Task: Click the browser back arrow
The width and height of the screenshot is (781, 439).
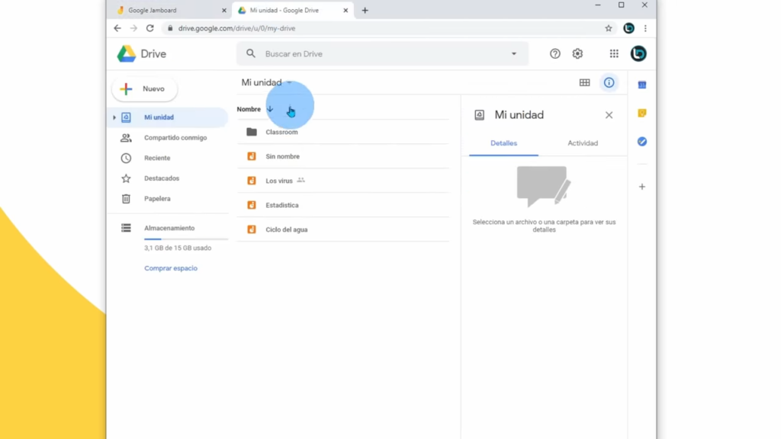Action: [x=117, y=28]
